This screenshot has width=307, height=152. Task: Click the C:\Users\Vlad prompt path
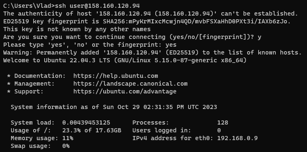[27, 6]
